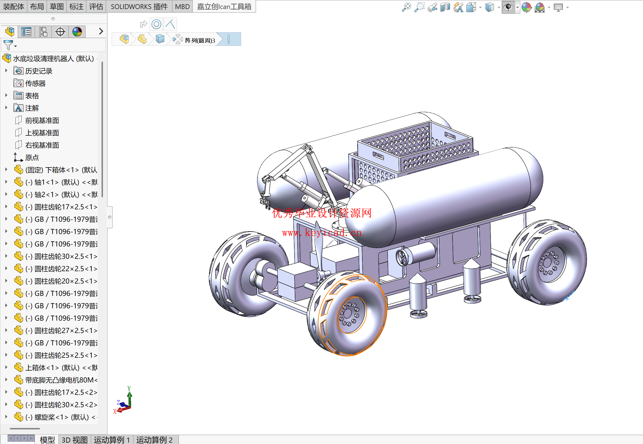This screenshot has height=444, width=643.
Task: Open the View Orientation cube icon
Action: (471, 7)
